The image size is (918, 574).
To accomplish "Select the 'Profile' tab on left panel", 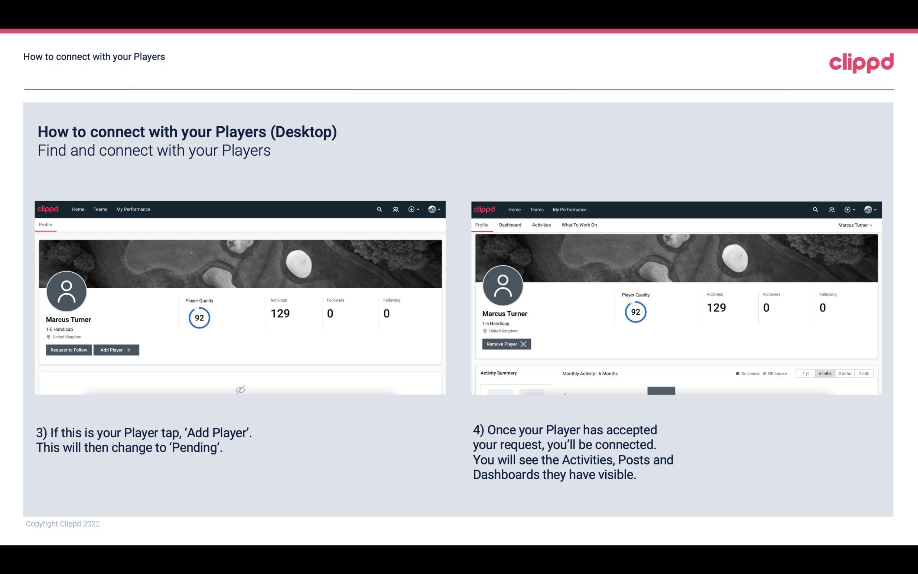I will pyautogui.click(x=45, y=224).
